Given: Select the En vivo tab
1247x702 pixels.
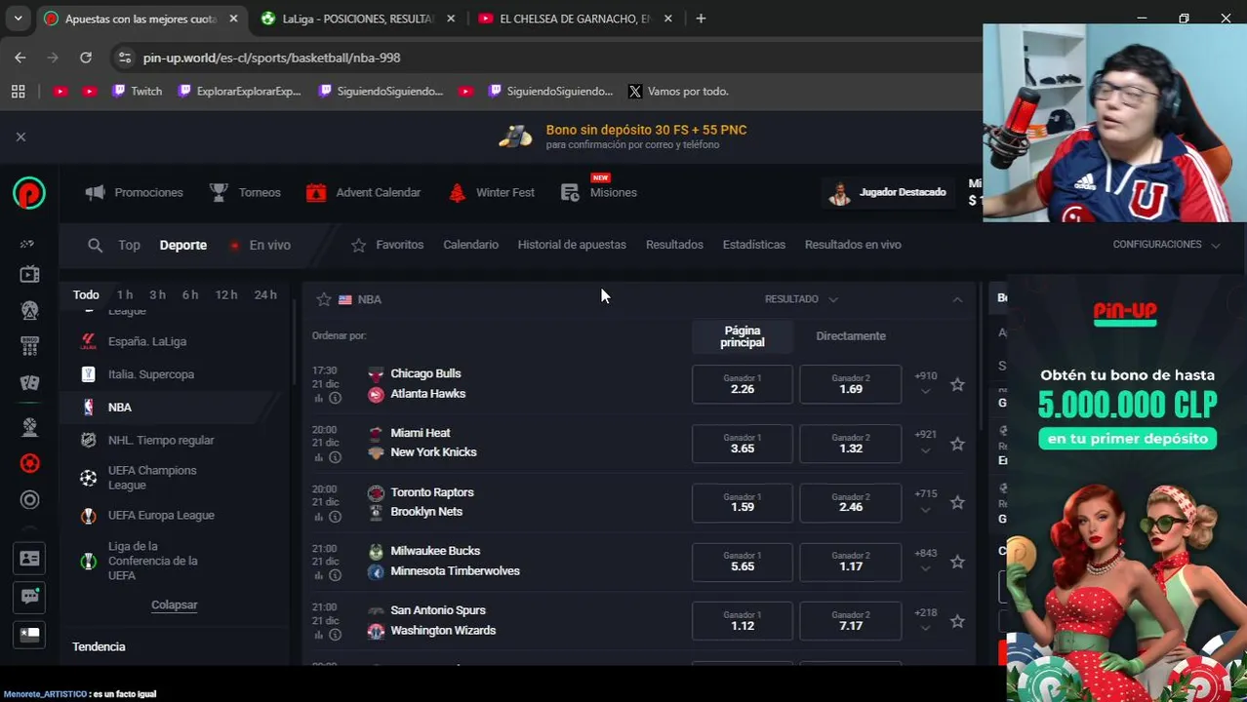Looking at the screenshot, I should 260,246.
